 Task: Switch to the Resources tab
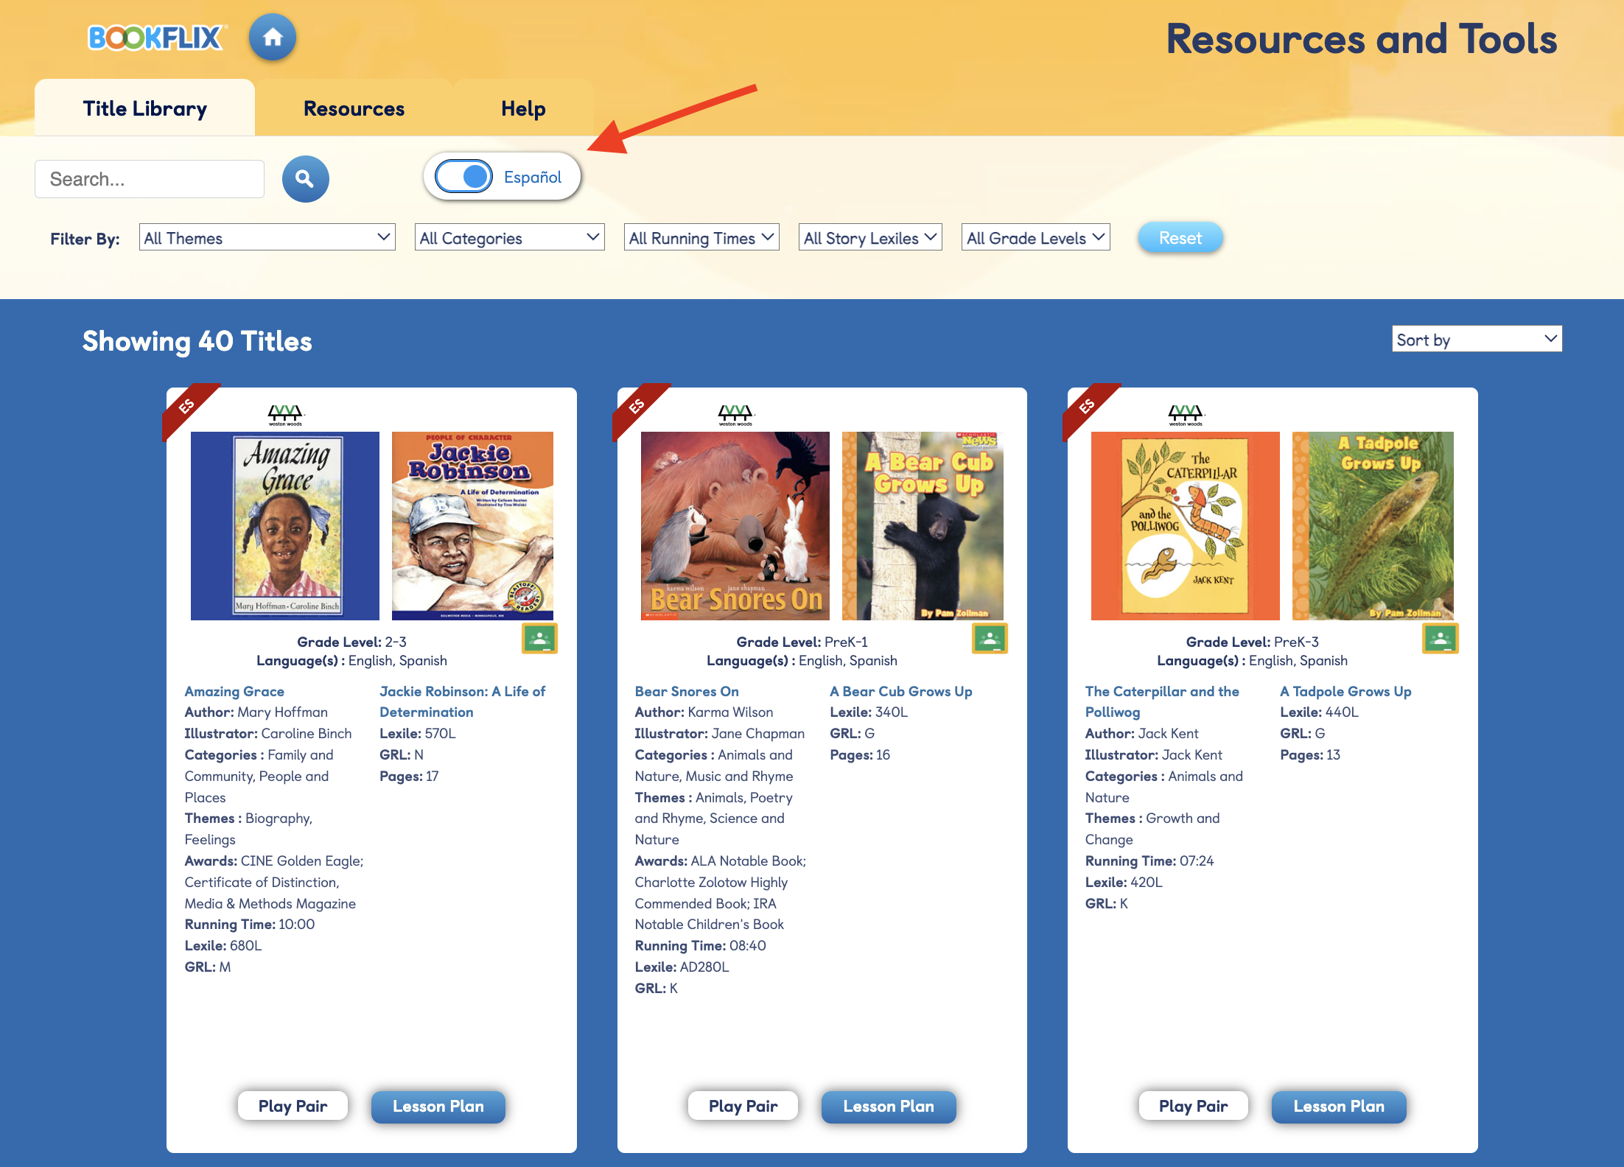(353, 106)
